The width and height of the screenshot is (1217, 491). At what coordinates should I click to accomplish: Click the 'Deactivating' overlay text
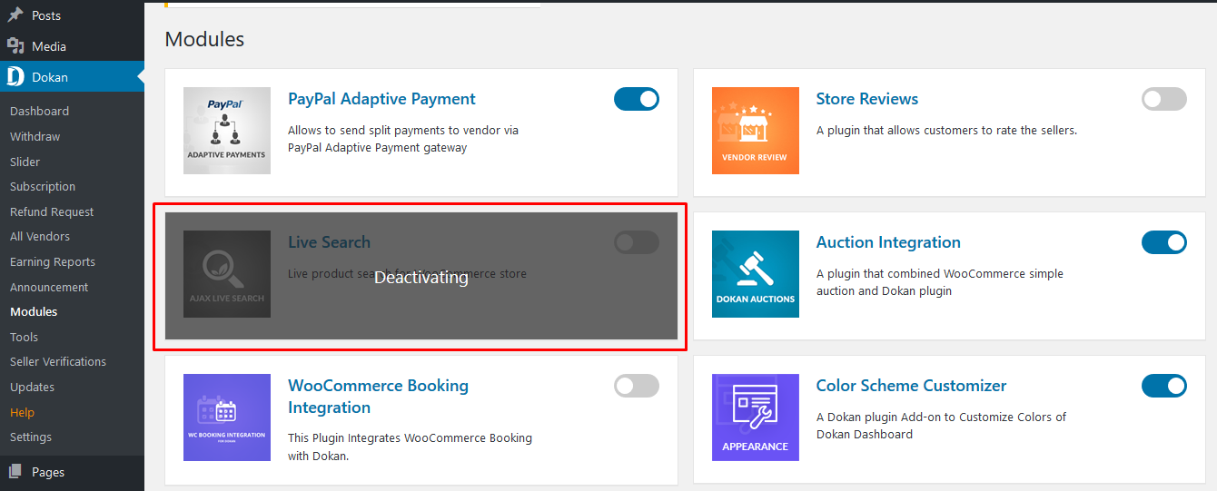[x=421, y=278]
